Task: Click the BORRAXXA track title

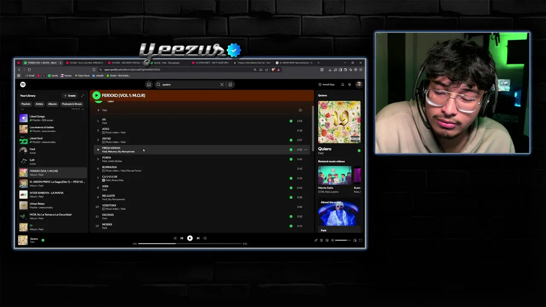Action: click(x=110, y=167)
